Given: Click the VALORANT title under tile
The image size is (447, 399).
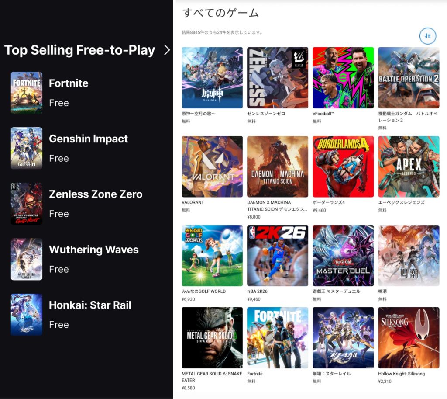Looking at the screenshot, I should tap(193, 202).
